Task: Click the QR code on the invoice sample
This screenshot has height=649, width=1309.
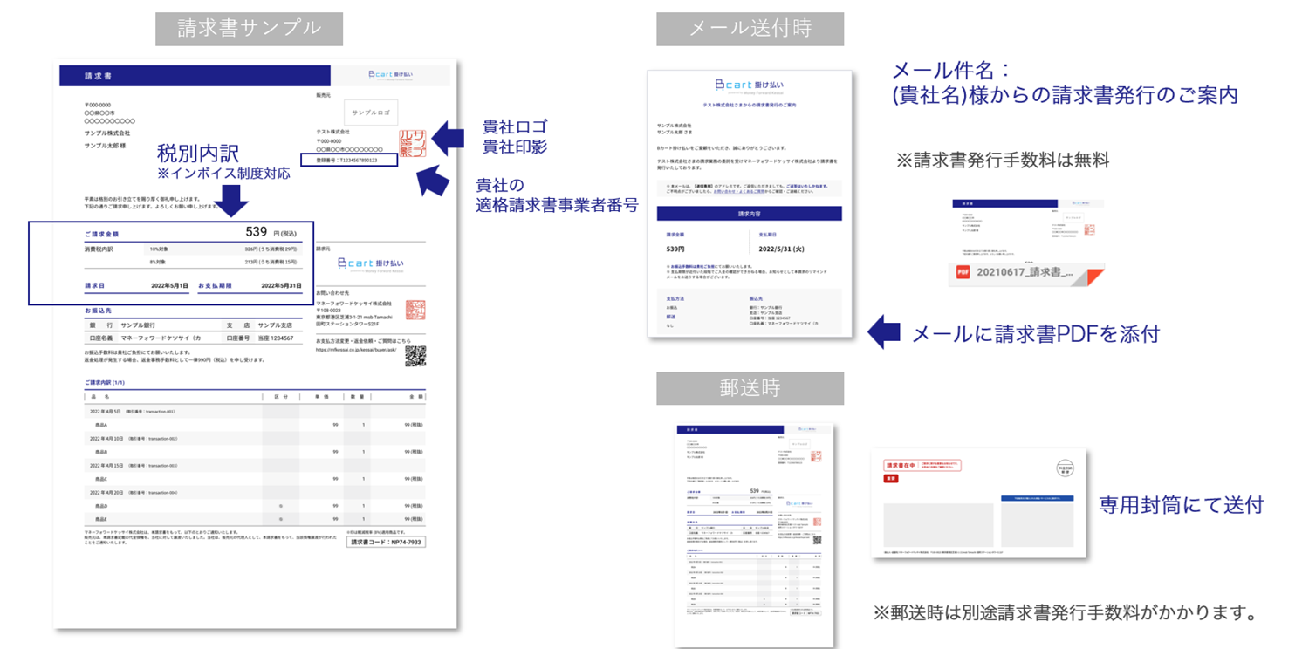Action: [415, 355]
